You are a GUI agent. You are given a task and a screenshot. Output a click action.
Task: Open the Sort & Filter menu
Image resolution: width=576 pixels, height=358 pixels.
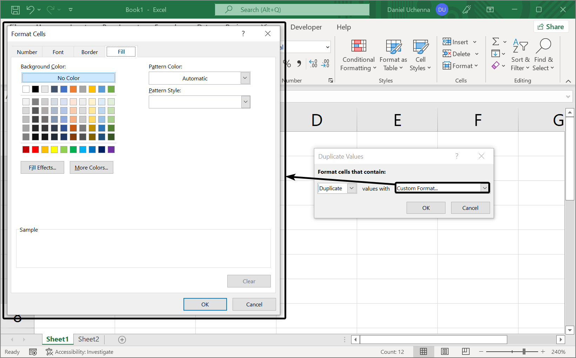tap(520, 55)
